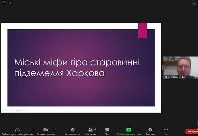This screenshot has width=198, height=136.
Task: Click the divider handle beside video panel
Action: (162, 68)
